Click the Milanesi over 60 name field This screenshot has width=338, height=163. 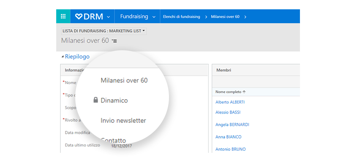tap(124, 81)
